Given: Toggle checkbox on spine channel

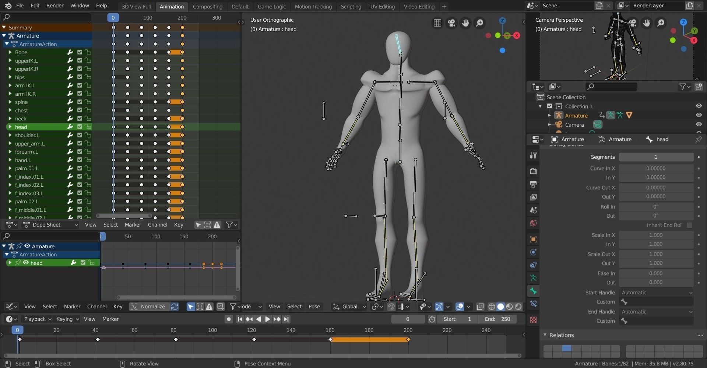Looking at the screenshot, I should tap(80, 102).
